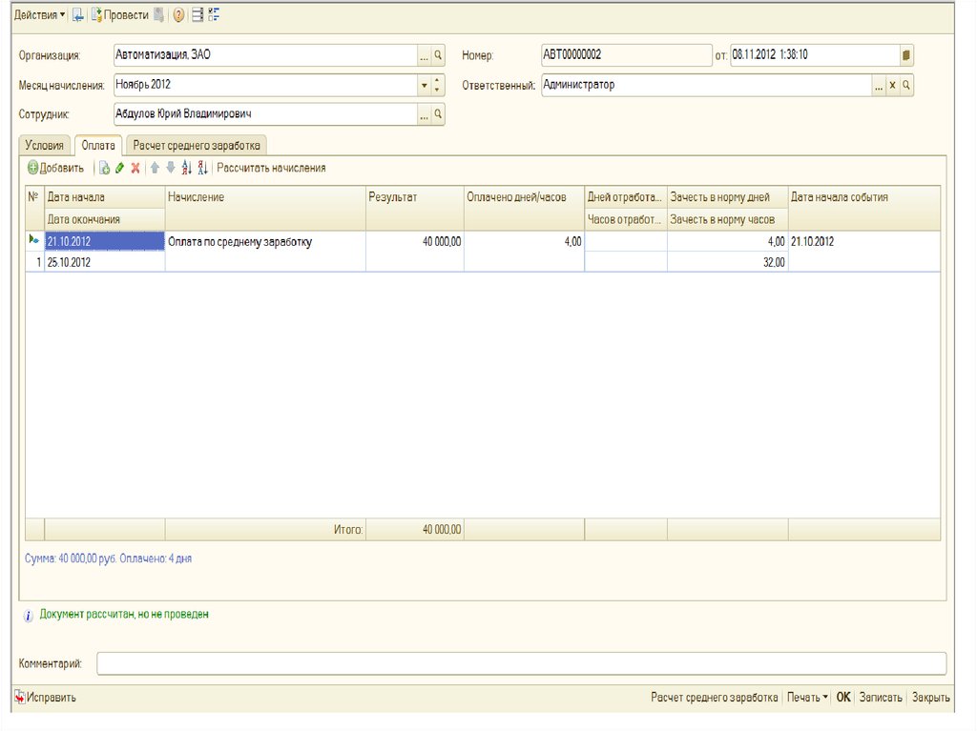
Task: Open calendar picker for document date
Action: tap(905, 55)
